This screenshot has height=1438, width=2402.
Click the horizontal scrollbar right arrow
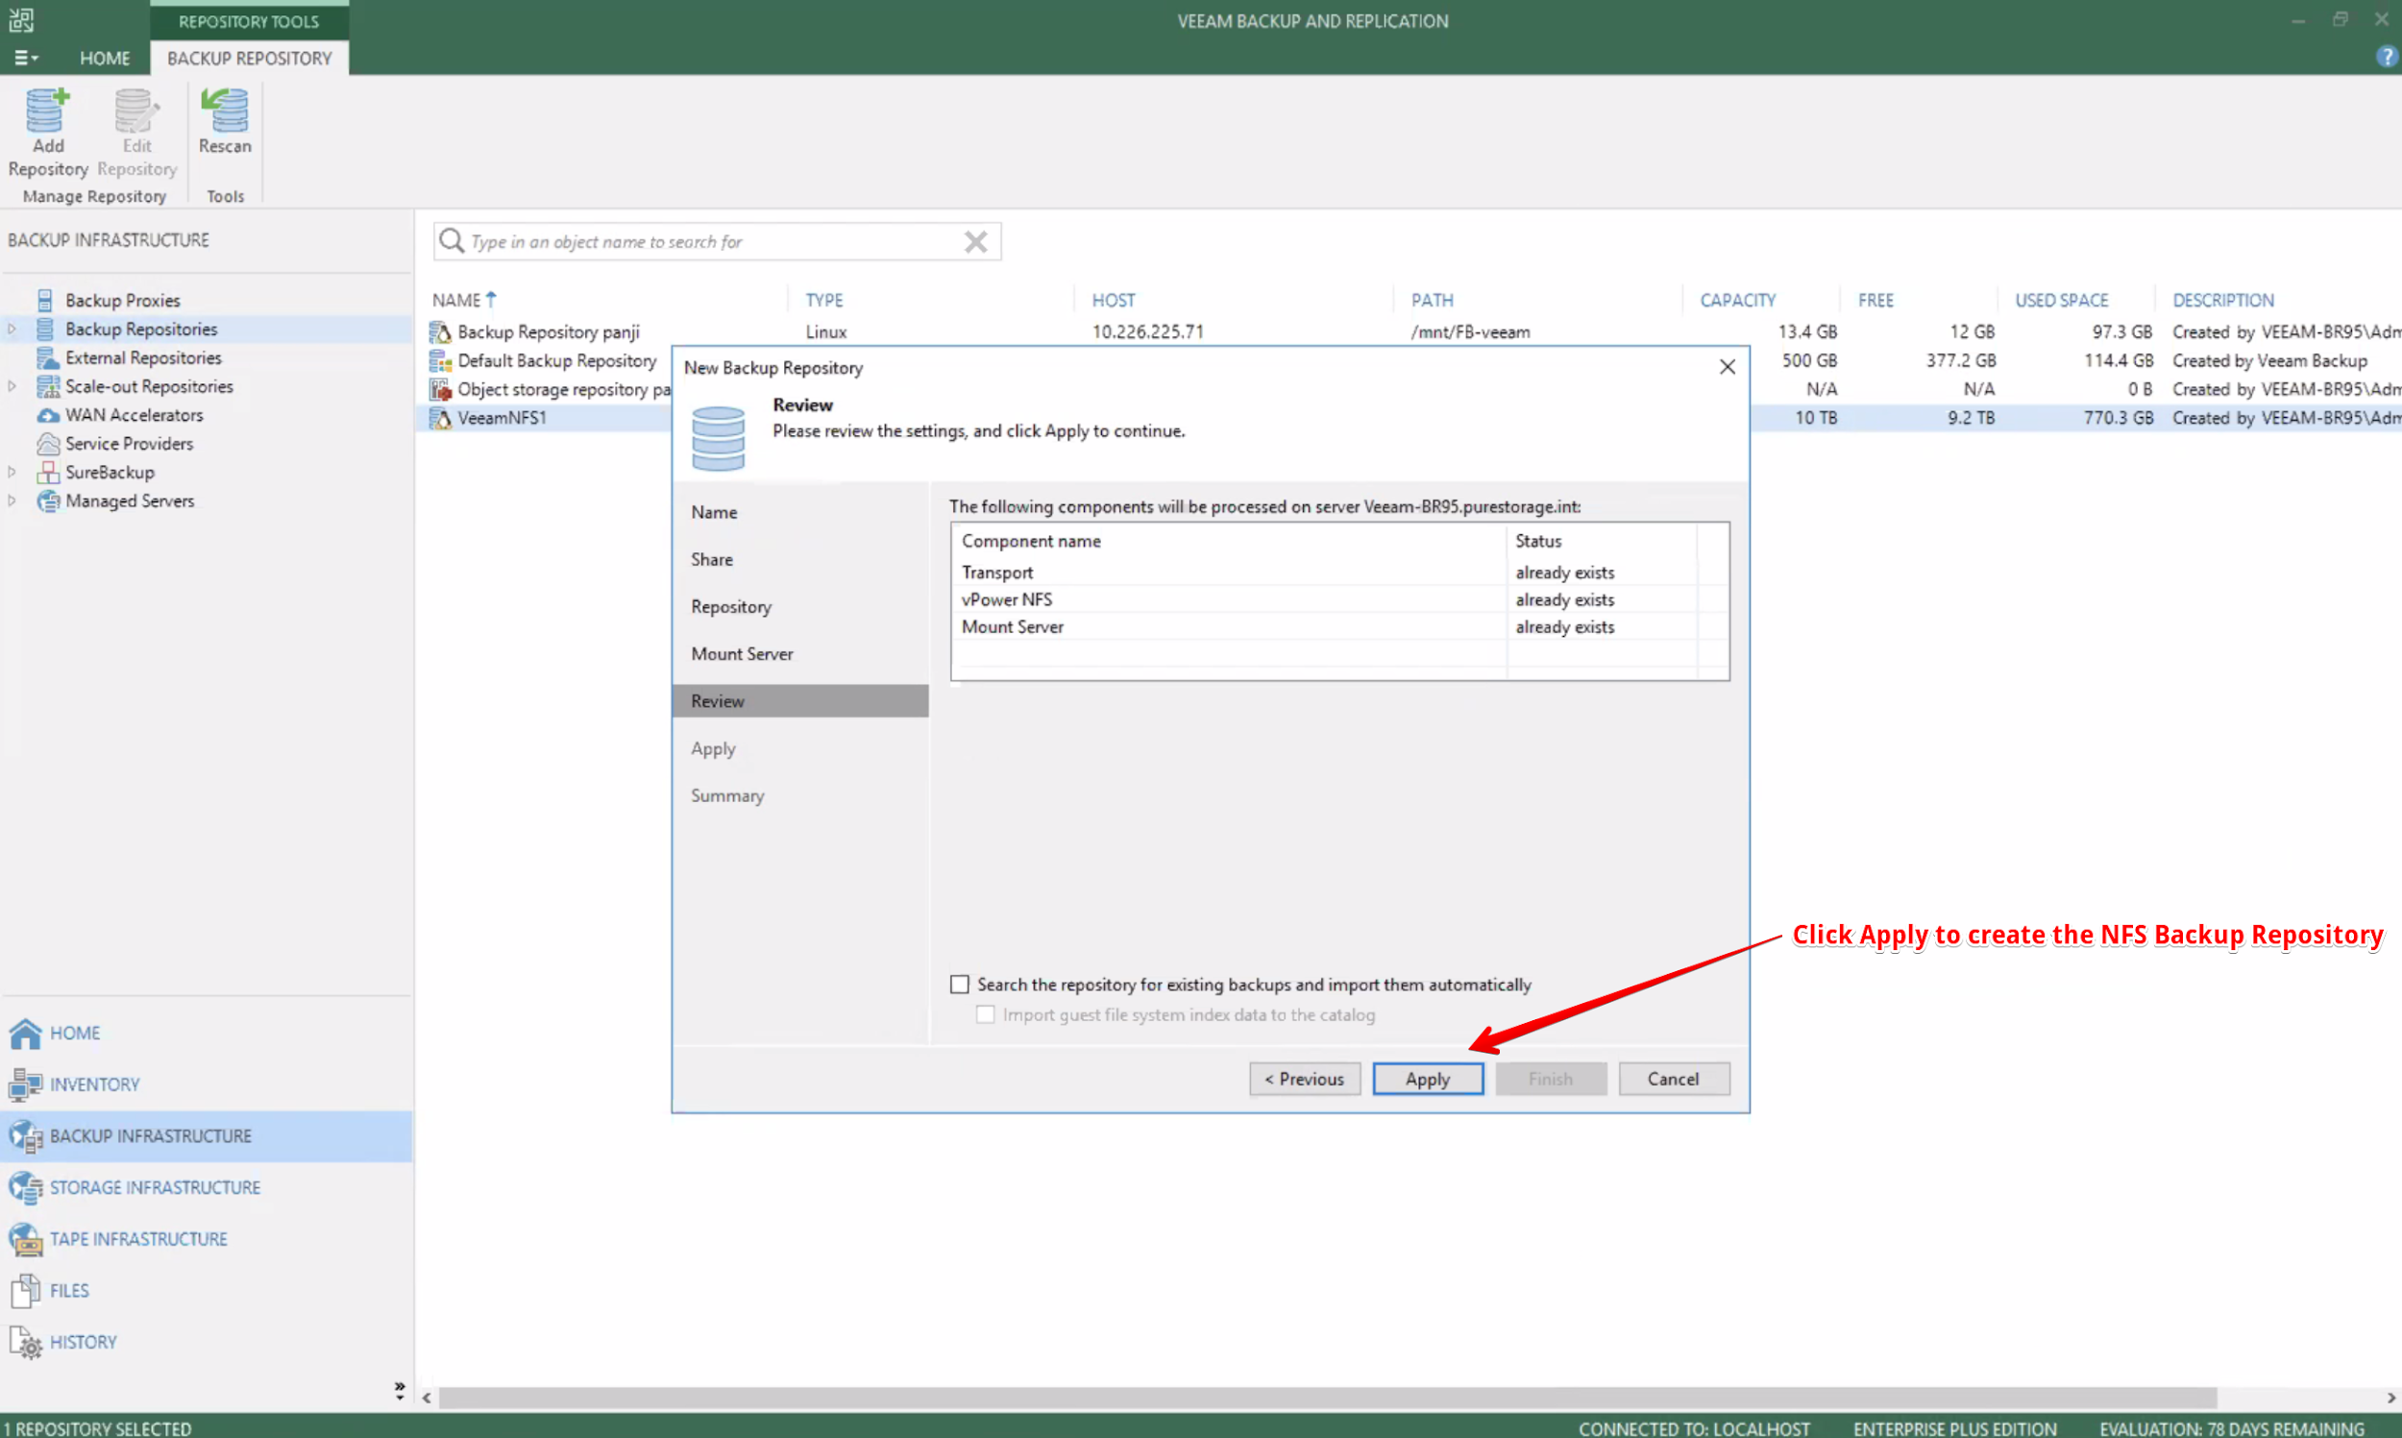tap(2390, 1398)
